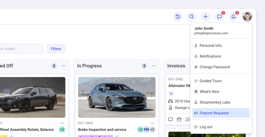Click the Brake Inspection and service title

(x=102, y=130)
